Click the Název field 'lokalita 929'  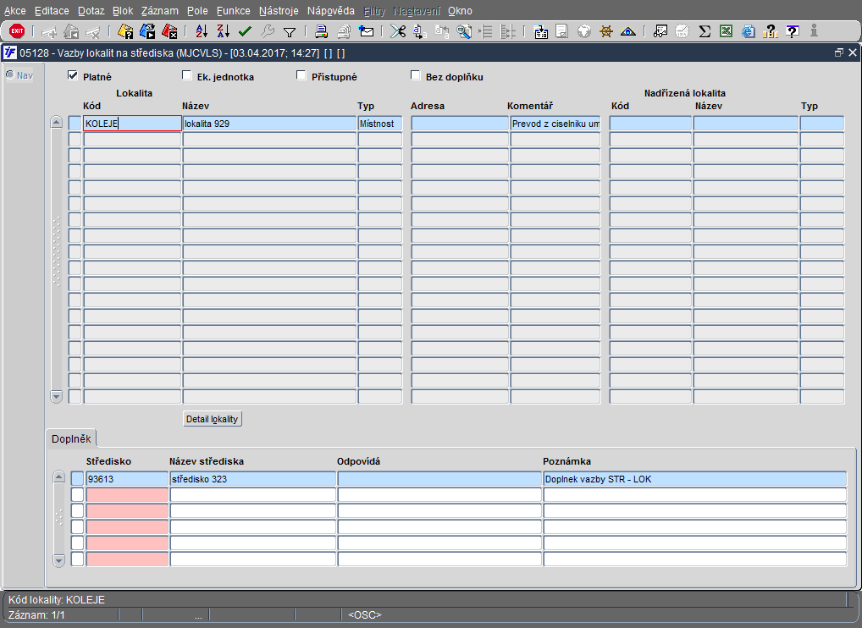[x=269, y=123]
